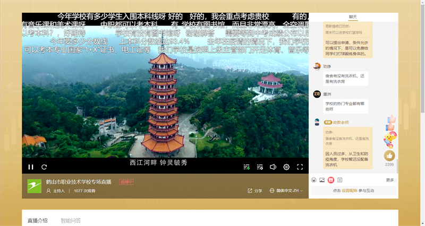
Task: Click the image upload icon in chat
Action: (322, 180)
